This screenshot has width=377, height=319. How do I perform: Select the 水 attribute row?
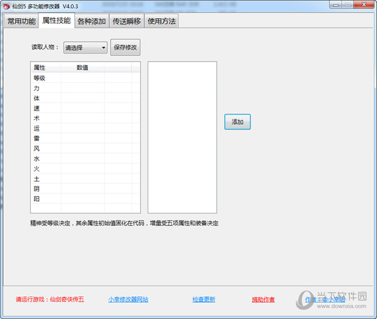point(85,158)
